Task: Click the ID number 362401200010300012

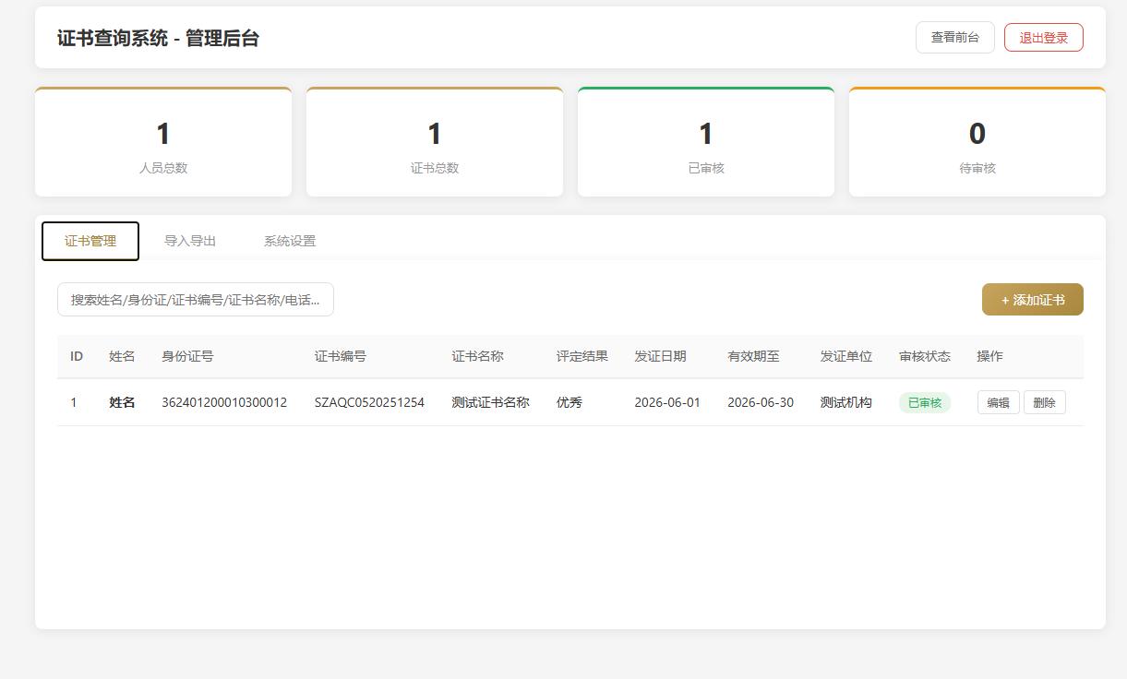Action: [224, 402]
